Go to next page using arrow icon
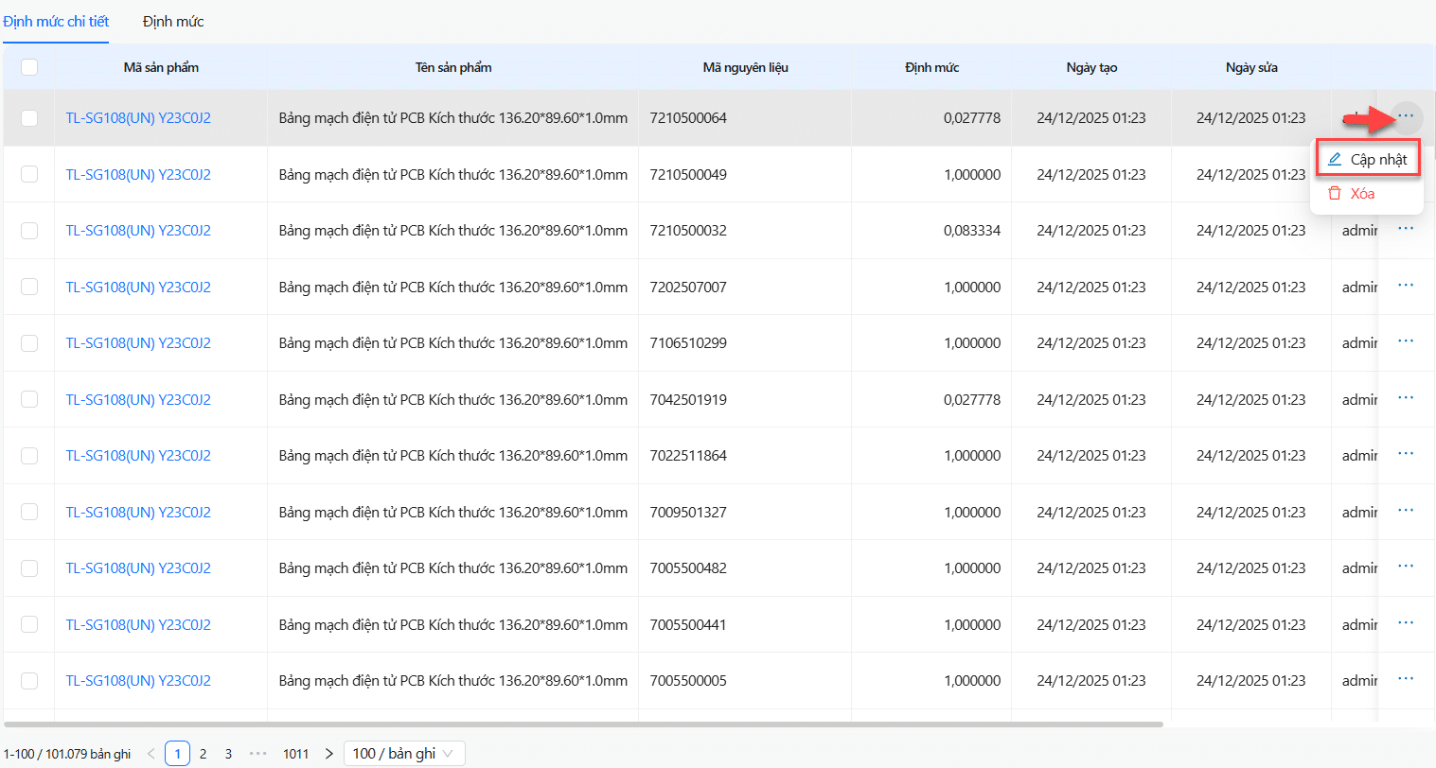 tap(328, 754)
